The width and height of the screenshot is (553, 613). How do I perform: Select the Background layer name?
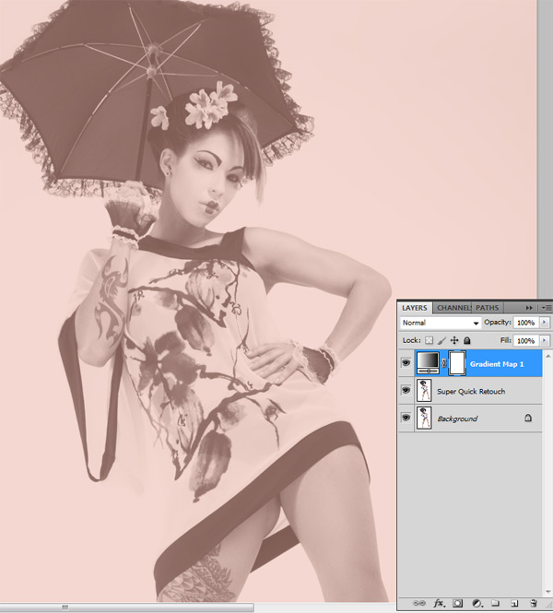pyautogui.click(x=457, y=418)
